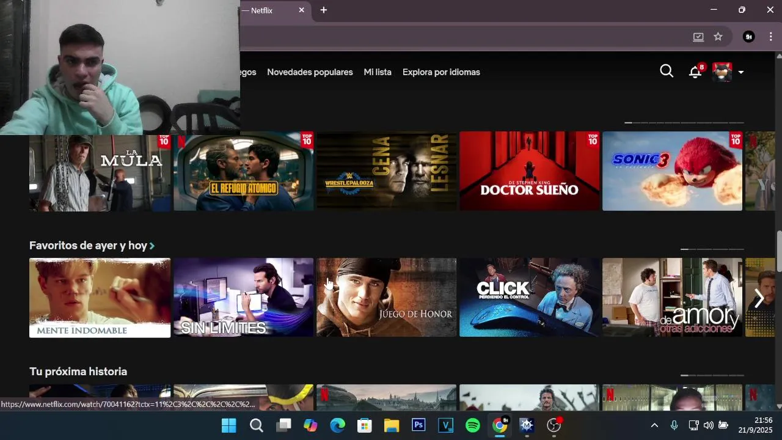Open the blue compass-star taskbar app
The width and height of the screenshot is (782, 440).
click(x=527, y=425)
